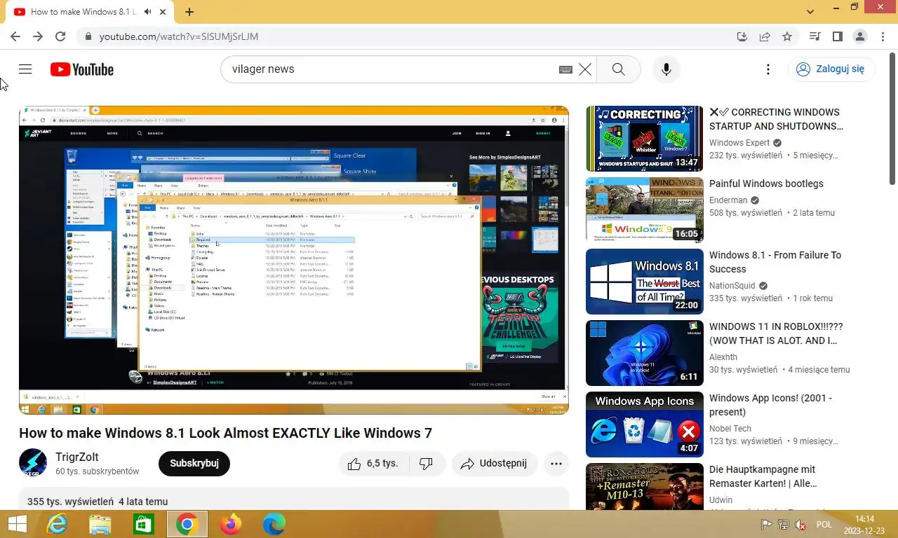This screenshot has width=898, height=538.
Task: Open more actions under the video
Action: (556, 464)
